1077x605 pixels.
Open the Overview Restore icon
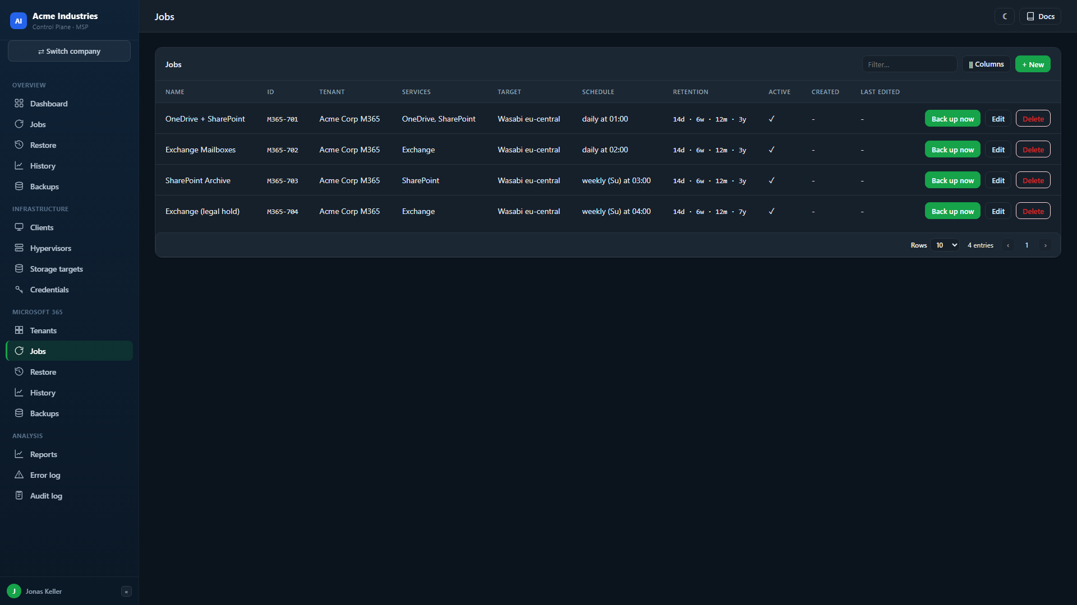(x=19, y=145)
